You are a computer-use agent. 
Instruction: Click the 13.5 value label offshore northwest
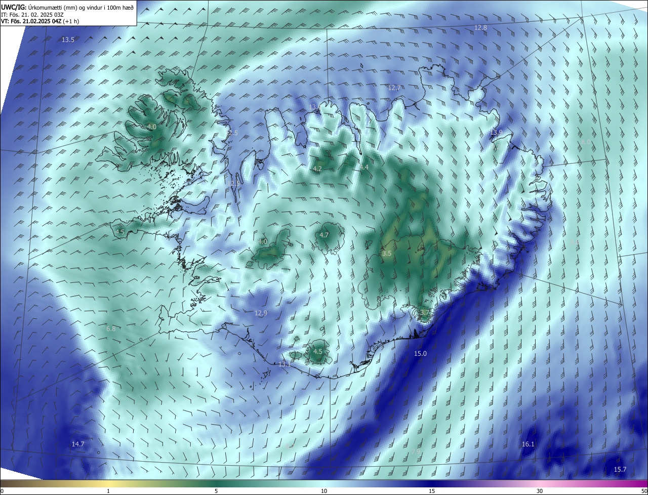(68, 39)
